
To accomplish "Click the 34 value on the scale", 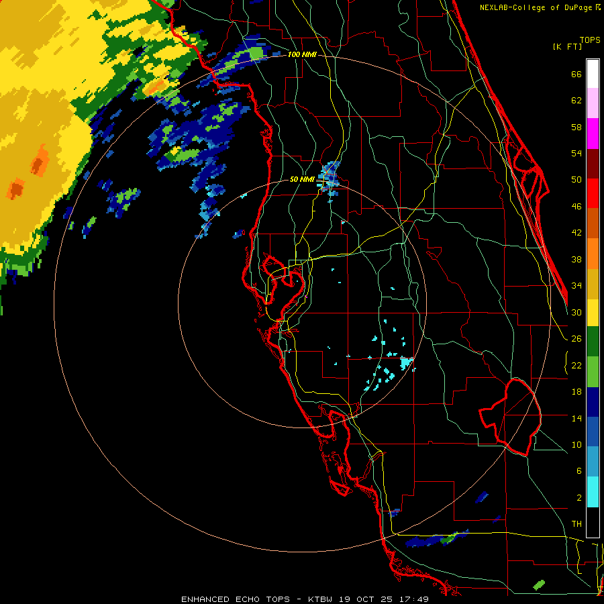I will click(x=576, y=286).
